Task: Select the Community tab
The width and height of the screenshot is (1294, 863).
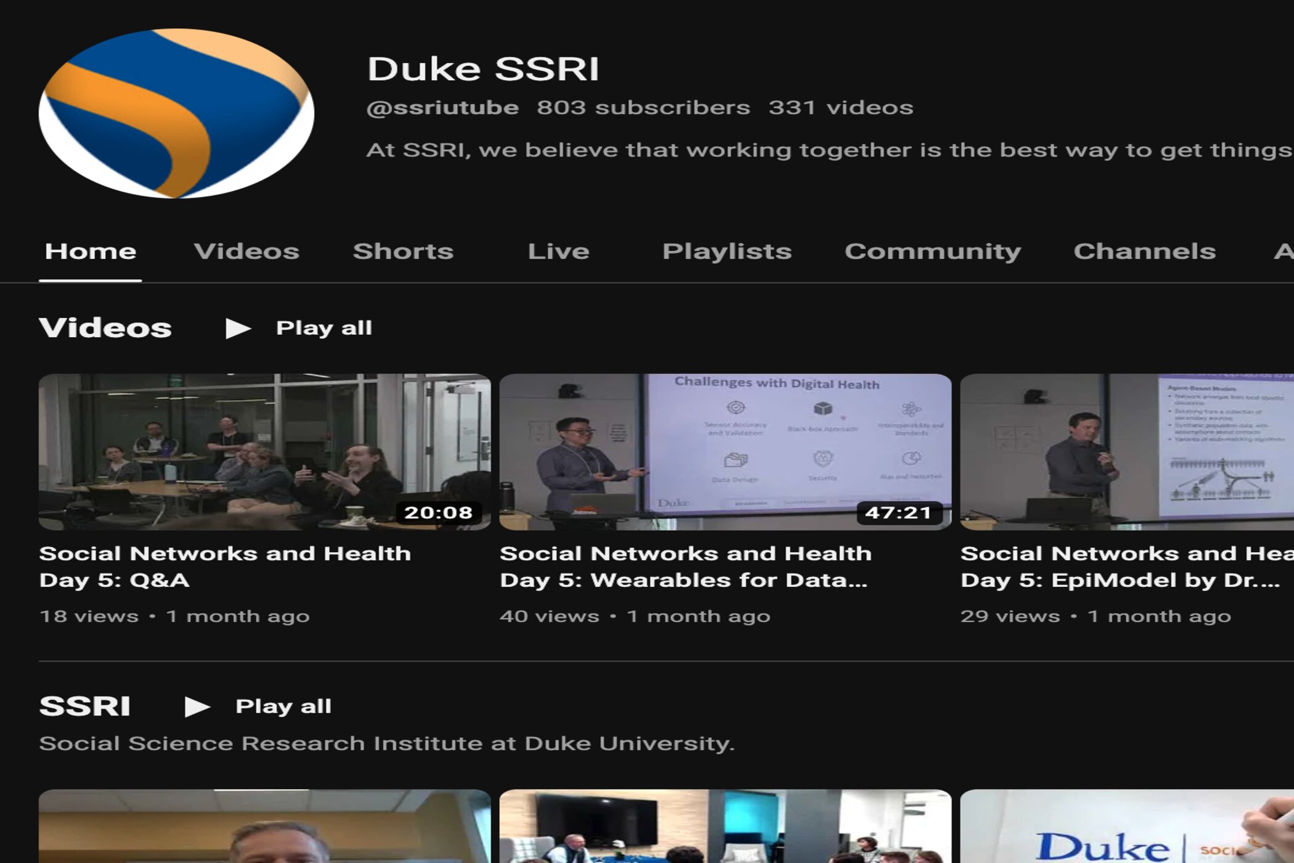Action: 932,252
